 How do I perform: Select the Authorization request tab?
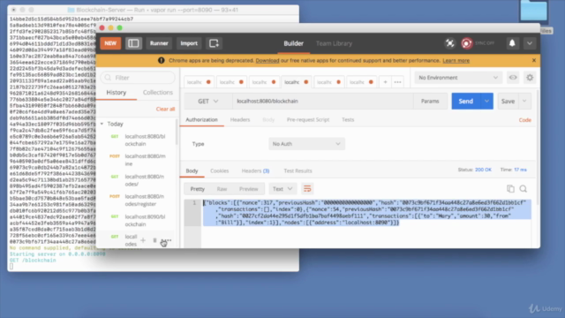tap(201, 120)
